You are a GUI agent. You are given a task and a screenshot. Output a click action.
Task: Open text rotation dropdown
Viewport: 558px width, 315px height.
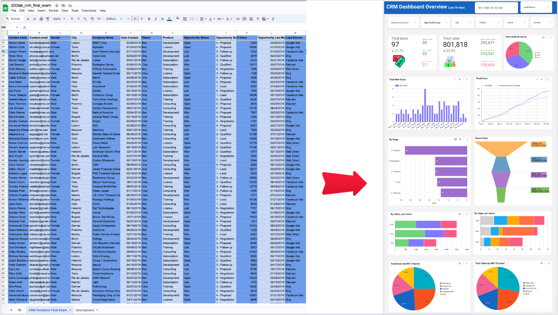coord(228,19)
